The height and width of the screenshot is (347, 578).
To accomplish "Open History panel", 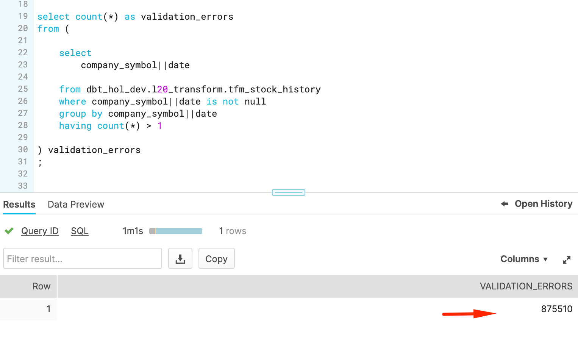I will 544,203.
